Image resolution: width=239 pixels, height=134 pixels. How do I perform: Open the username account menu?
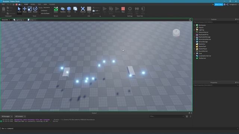tap(233, 4)
